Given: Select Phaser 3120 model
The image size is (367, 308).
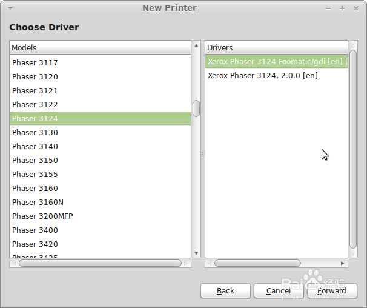Looking at the screenshot, I should coord(100,76).
